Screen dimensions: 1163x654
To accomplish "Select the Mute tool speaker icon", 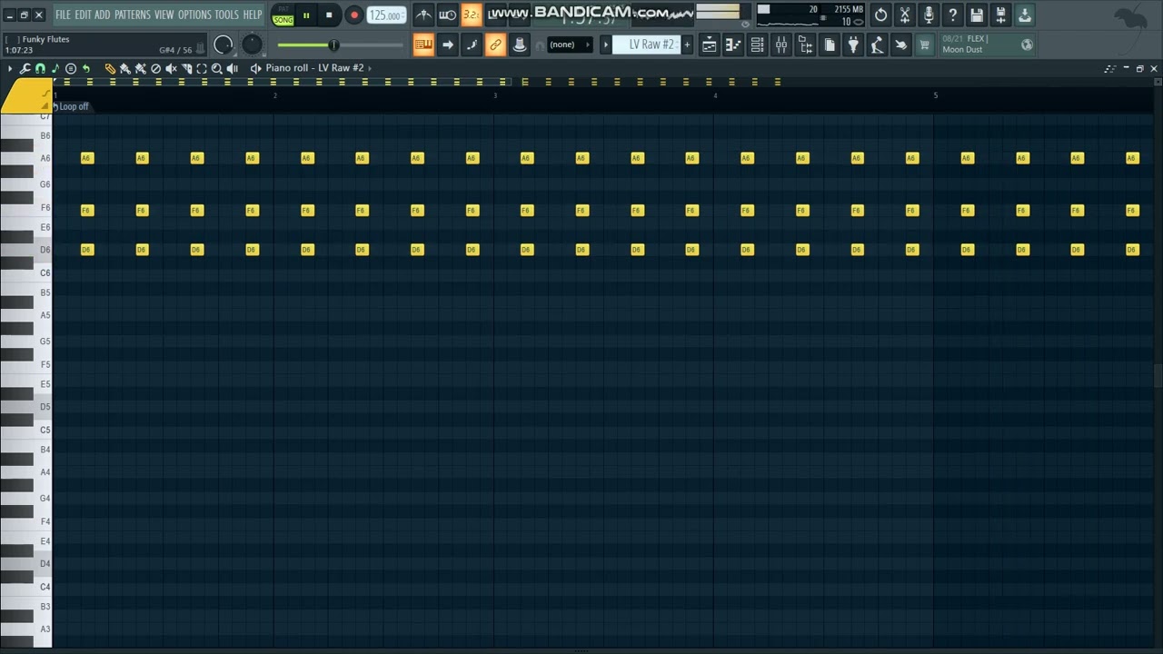I will click(x=171, y=68).
